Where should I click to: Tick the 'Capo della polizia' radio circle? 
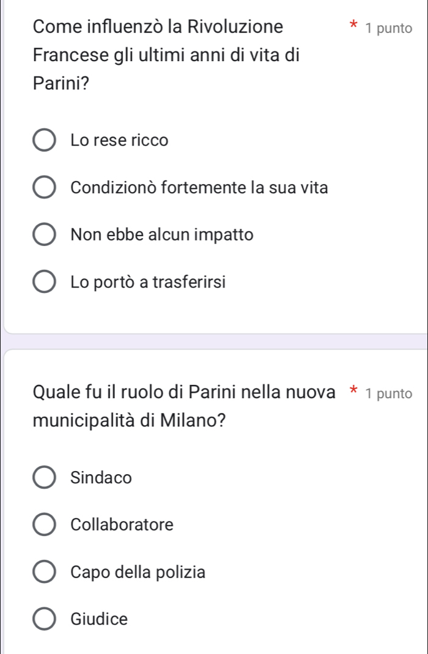[45, 573]
